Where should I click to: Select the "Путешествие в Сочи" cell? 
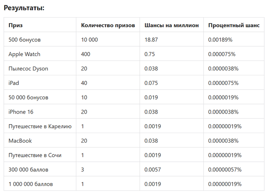(35, 155)
